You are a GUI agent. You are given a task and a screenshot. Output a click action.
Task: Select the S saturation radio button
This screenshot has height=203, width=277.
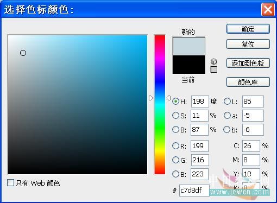[175, 116]
